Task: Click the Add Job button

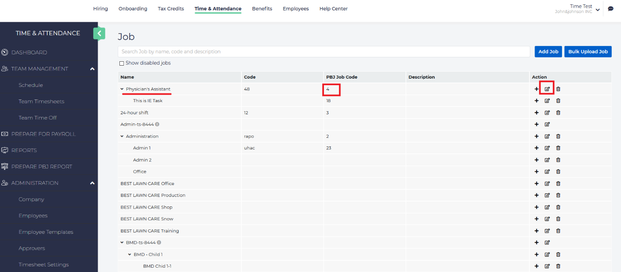Action: click(548, 52)
